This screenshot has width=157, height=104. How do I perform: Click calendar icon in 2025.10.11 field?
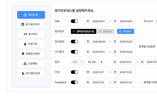click(88, 72)
